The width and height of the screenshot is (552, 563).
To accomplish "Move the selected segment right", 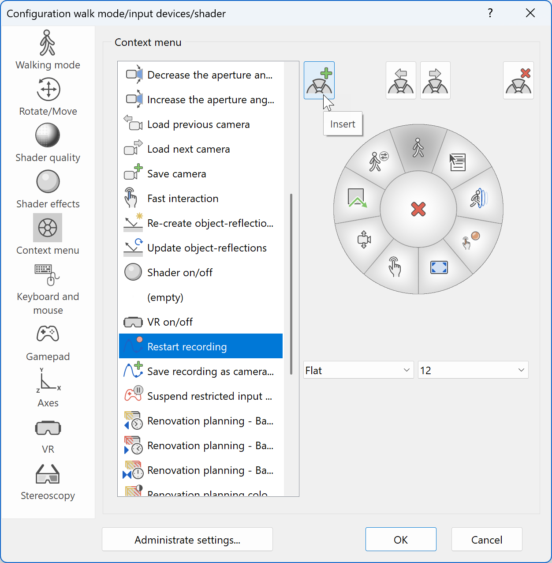I will pyautogui.click(x=435, y=80).
